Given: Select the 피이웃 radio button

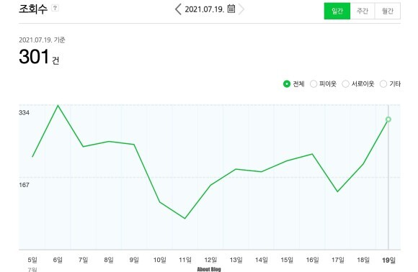Looking at the screenshot, I should coord(313,84).
